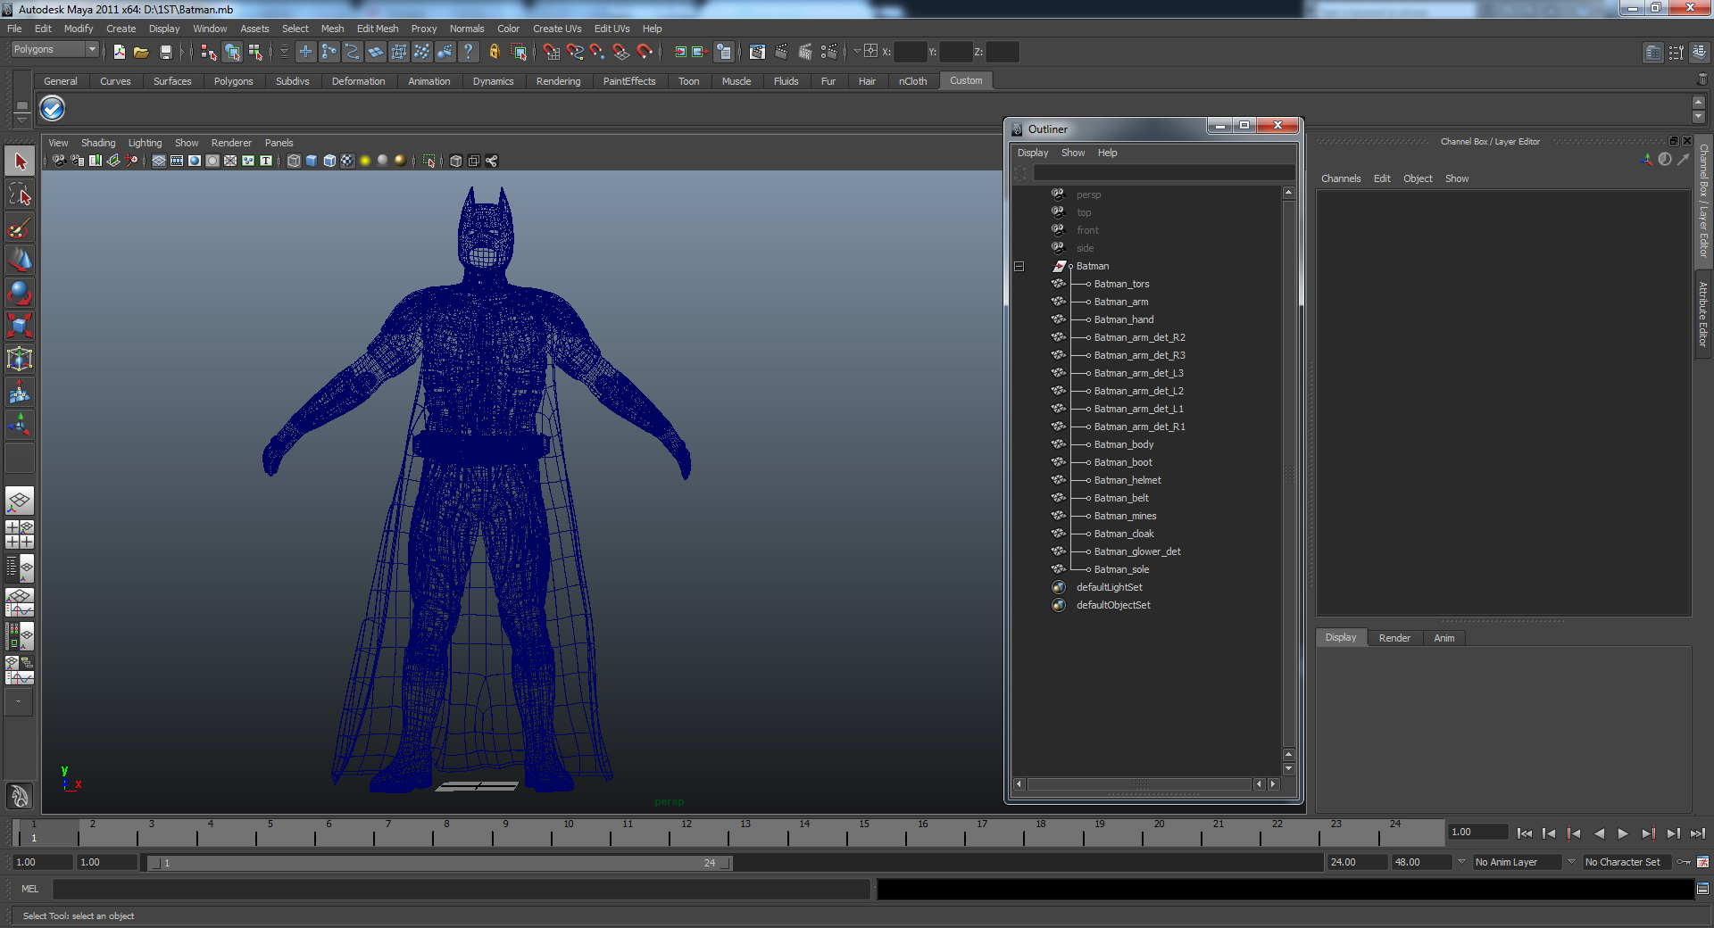Click the go to start of range button
The height and width of the screenshot is (928, 1714).
[x=1525, y=833]
